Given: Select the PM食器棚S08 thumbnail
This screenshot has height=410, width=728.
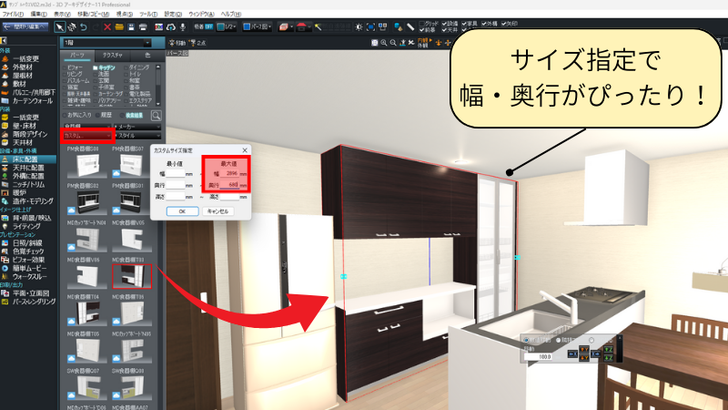Looking at the screenshot, I should coord(85,166).
